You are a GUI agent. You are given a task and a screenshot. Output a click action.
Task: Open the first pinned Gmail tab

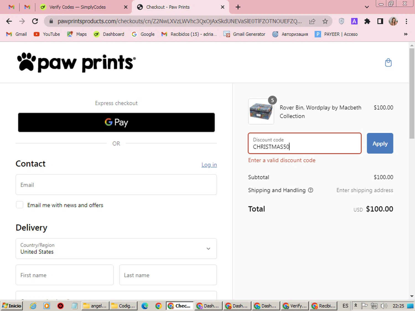[x=11, y=7]
